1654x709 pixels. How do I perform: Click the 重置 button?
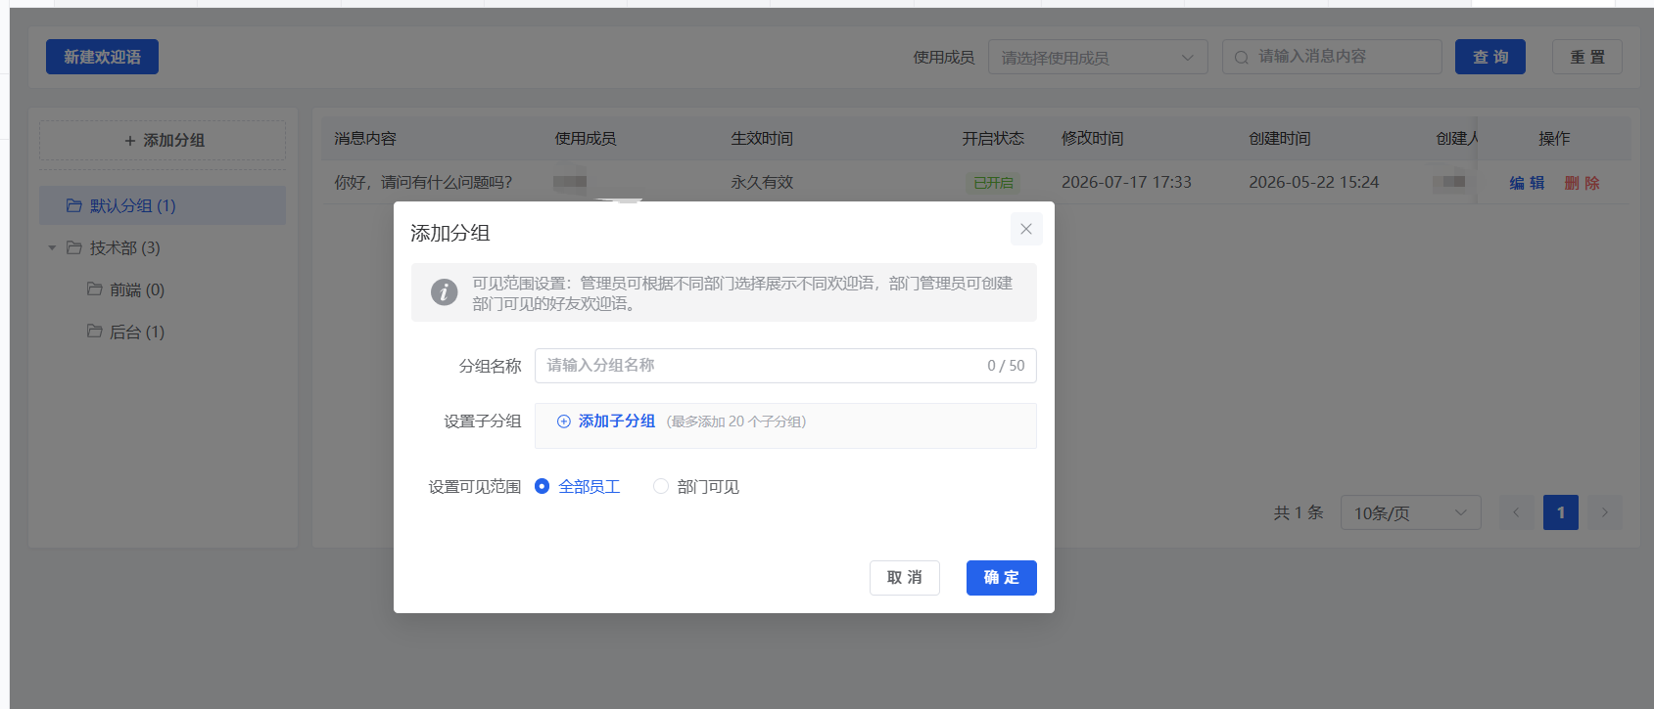(1587, 57)
